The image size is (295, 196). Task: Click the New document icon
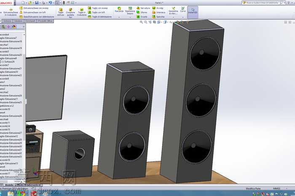pos(23,3)
